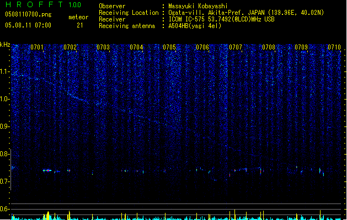
Task: Click the meteor count value 21
Action: coord(80,25)
